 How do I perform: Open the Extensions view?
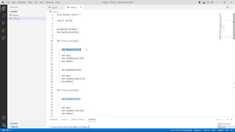tap(4, 38)
